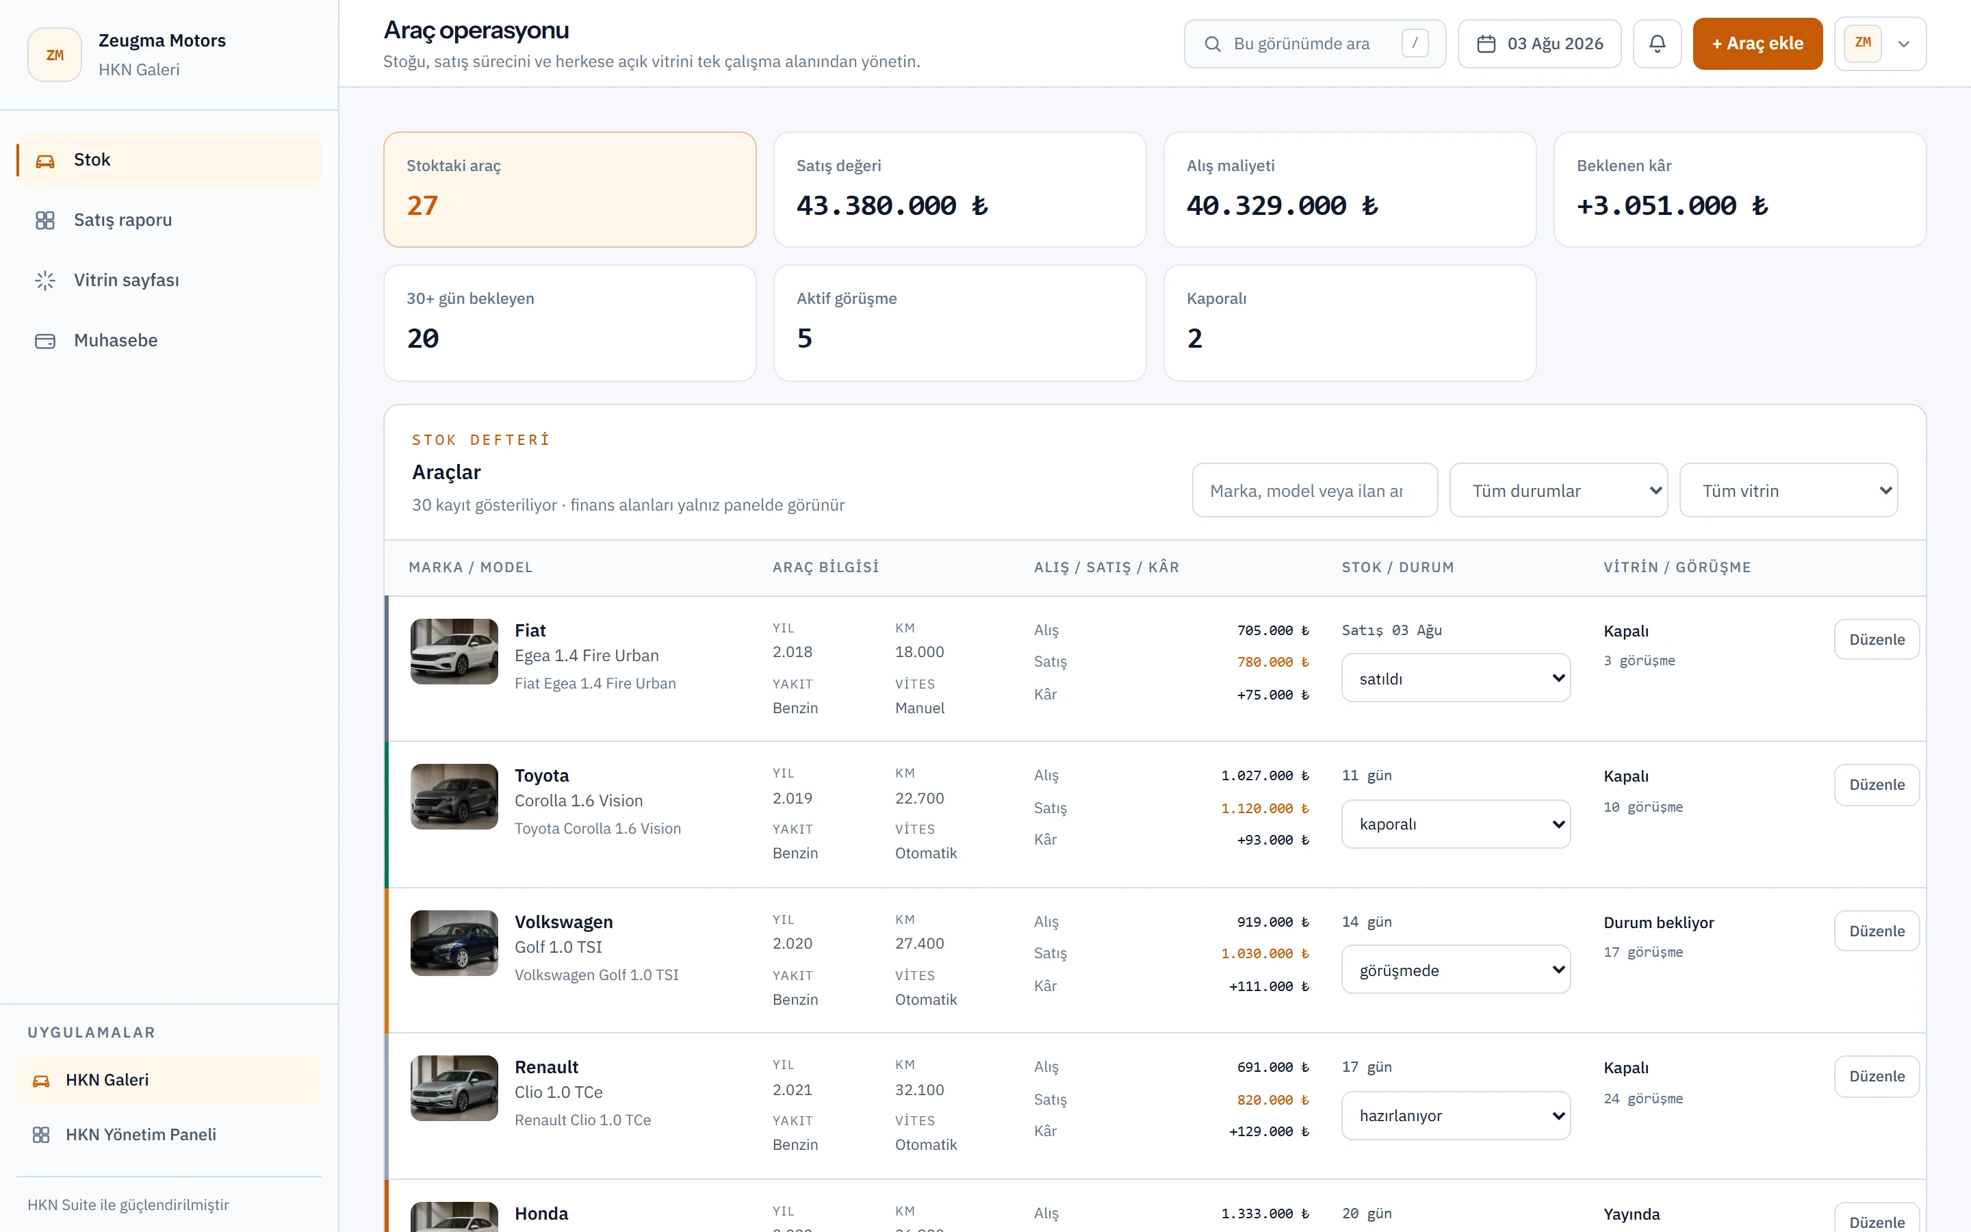The height and width of the screenshot is (1232, 1971).
Task: Click the Zeugma Motors workspace name
Action: pyautogui.click(x=162, y=41)
